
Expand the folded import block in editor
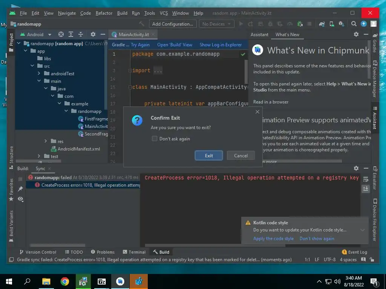(130, 70)
